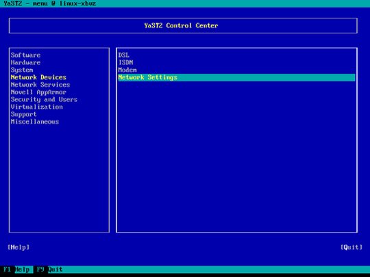Open the Novell AppArmor category
Screen dimensions: 370x277
38,92
